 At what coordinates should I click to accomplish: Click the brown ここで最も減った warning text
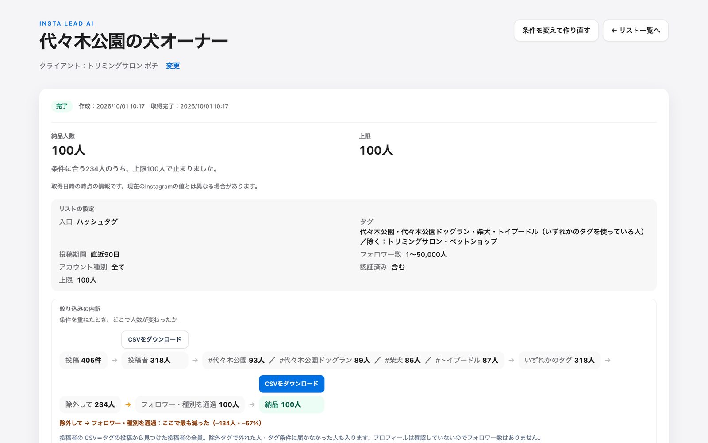[x=161, y=423]
